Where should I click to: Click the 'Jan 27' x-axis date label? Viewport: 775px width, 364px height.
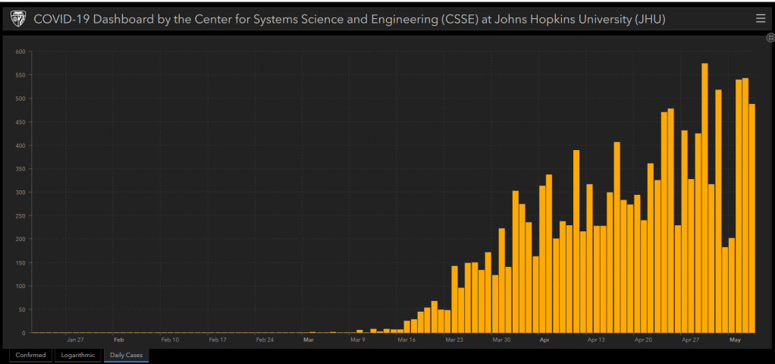tap(75, 340)
